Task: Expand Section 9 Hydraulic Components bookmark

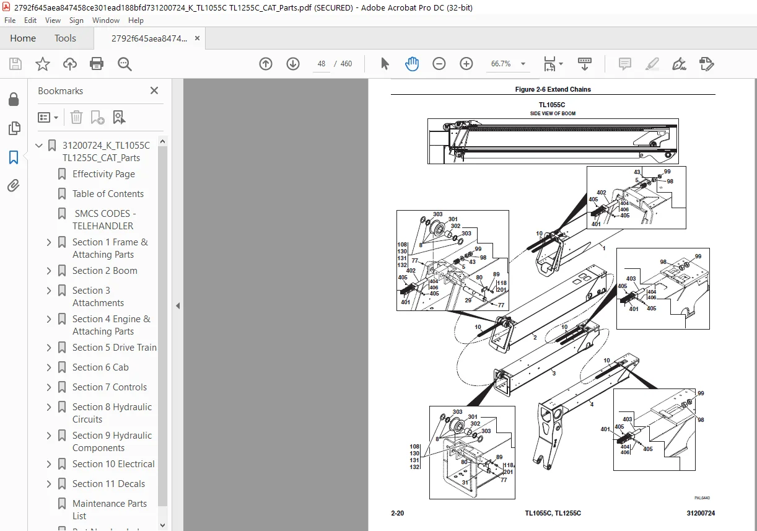Action: coord(49,436)
